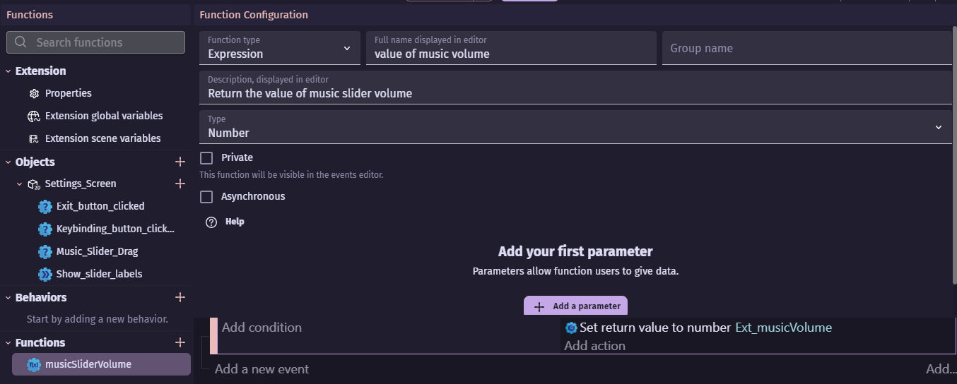Open the Function type dropdown
The height and width of the screenshot is (384, 957).
(280, 48)
